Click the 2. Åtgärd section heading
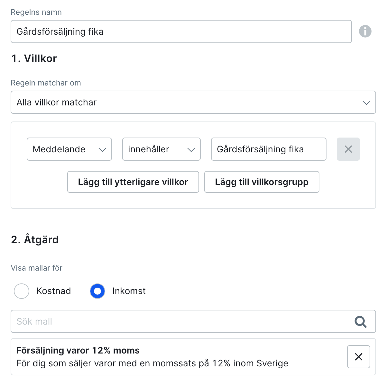Screen dimensions: 386x385 35,240
